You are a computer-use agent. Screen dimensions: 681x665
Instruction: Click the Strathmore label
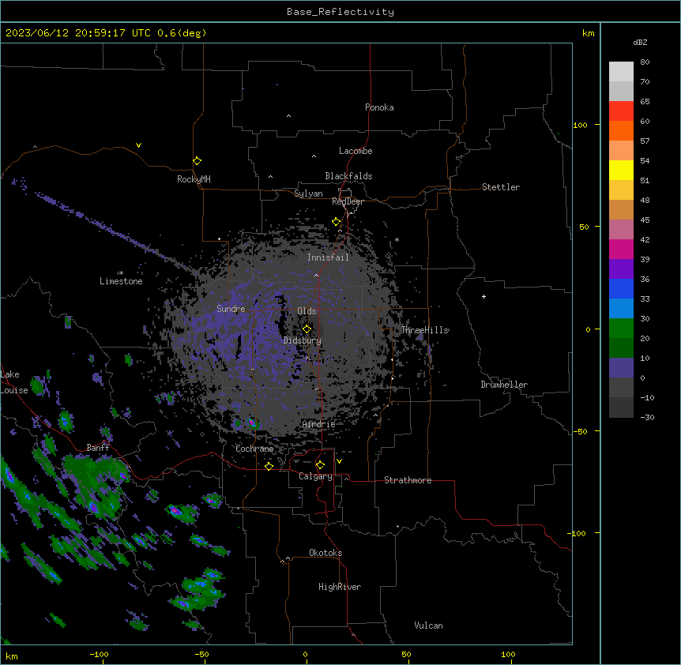click(408, 480)
